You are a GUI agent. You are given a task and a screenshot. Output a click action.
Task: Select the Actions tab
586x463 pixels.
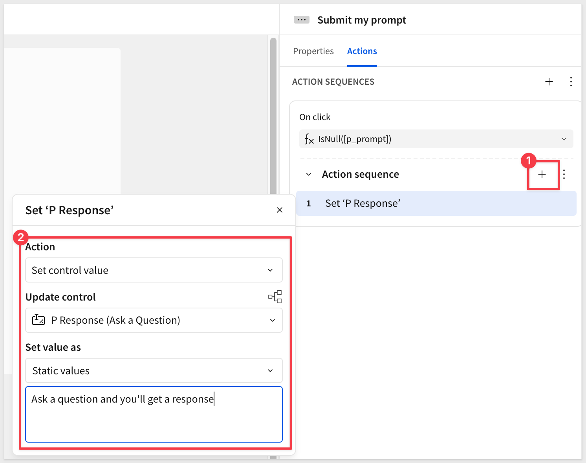click(362, 51)
